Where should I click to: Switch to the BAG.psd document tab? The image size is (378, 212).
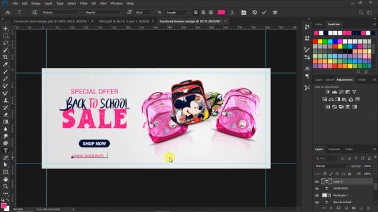tap(124, 21)
